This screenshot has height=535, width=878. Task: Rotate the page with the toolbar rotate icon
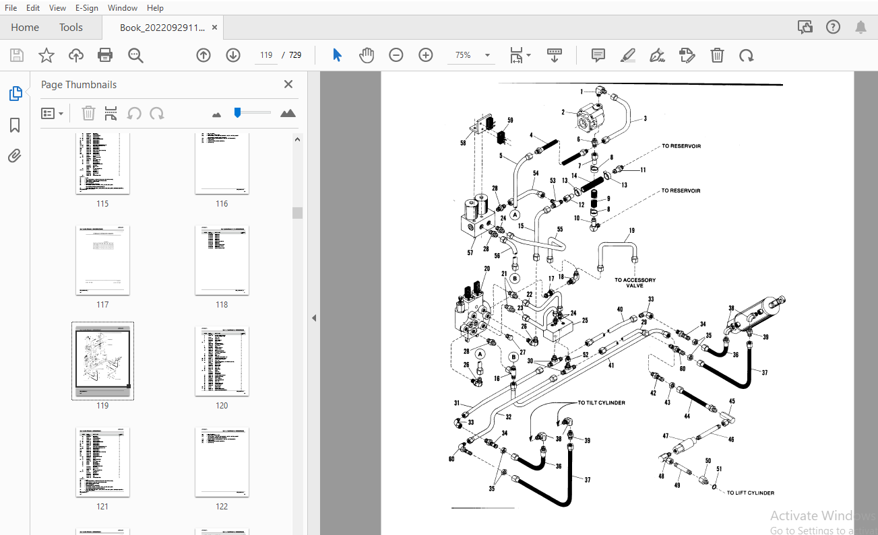pos(746,55)
